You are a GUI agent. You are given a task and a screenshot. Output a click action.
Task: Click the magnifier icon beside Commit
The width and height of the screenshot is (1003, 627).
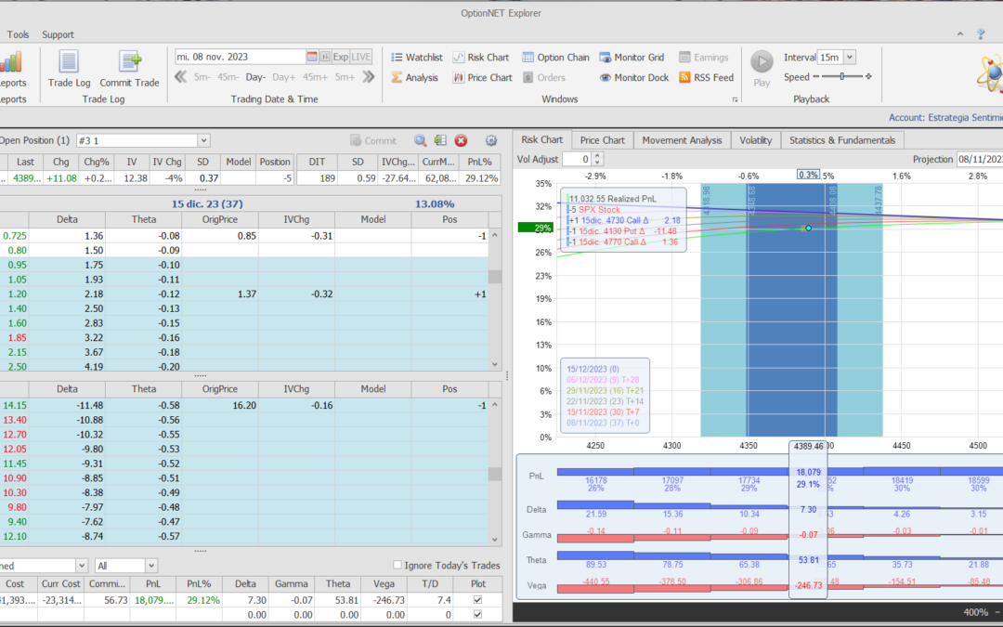pyautogui.click(x=421, y=141)
